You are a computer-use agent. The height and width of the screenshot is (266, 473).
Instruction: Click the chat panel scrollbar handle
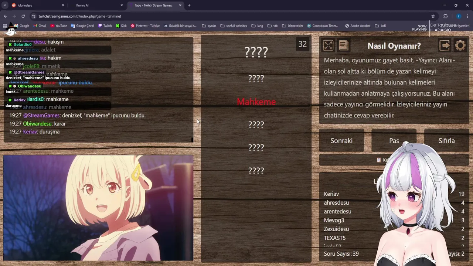(x=192, y=140)
